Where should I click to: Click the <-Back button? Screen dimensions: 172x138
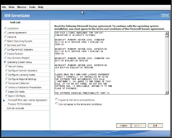pos(124,126)
